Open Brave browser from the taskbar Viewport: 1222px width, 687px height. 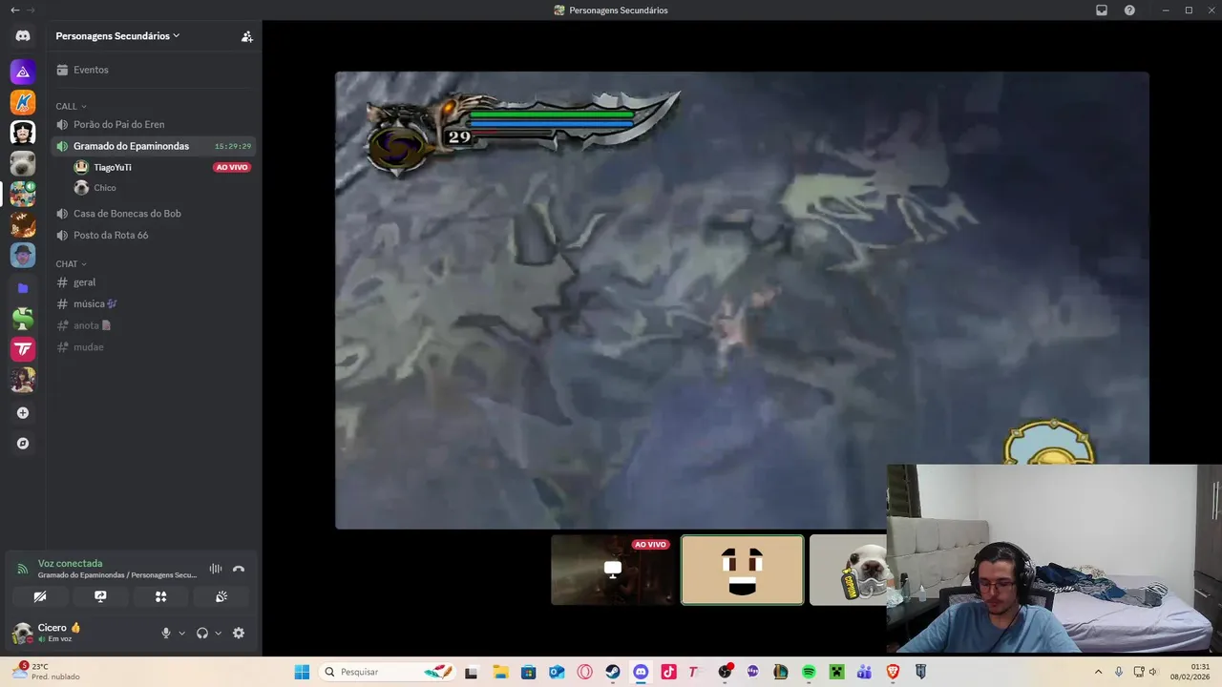coord(893,672)
